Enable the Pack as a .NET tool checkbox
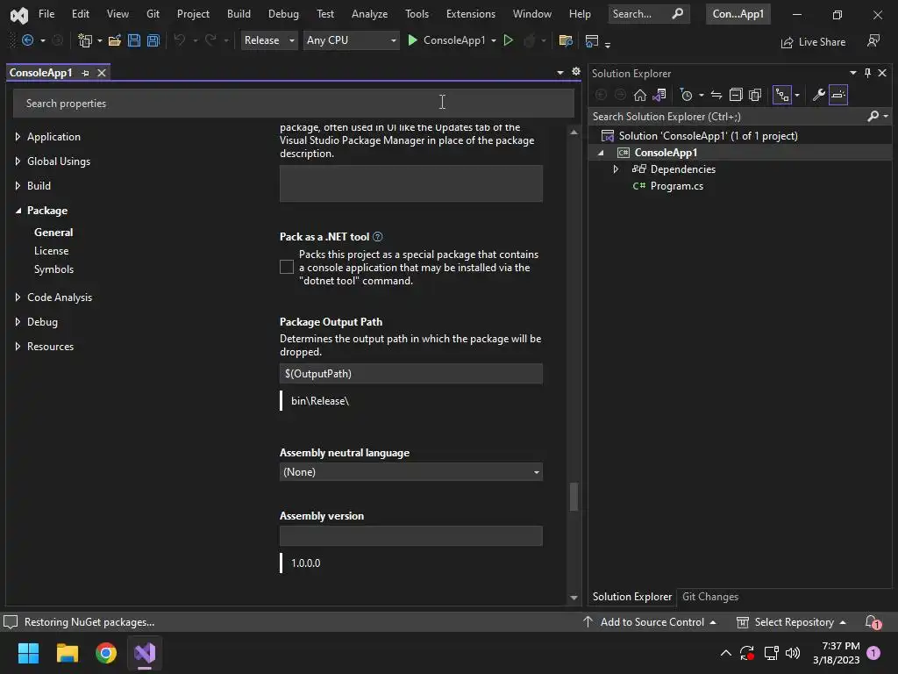The width and height of the screenshot is (898, 674). tap(287, 267)
